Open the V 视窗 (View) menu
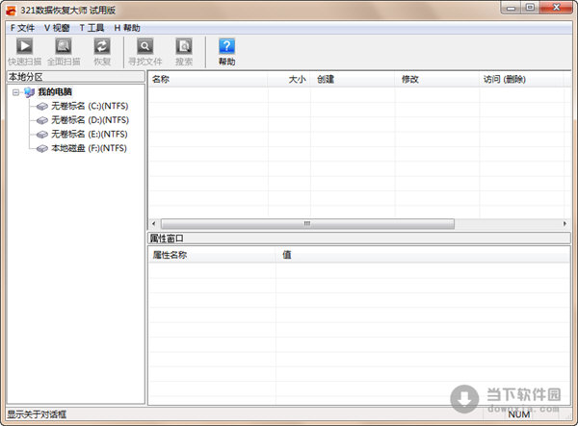 57,28
